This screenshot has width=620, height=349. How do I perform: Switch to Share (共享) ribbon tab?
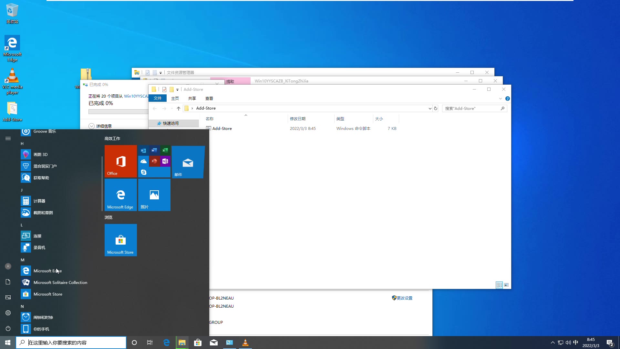(192, 98)
